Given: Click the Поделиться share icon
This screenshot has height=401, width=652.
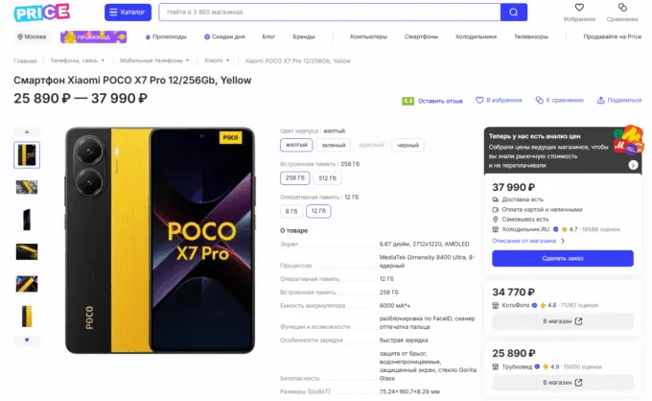Looking at the screenshot, I should click(601, 100).
